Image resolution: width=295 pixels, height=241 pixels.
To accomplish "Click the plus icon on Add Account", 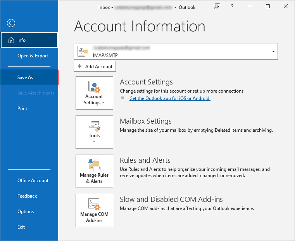I will tap(80, 66).
